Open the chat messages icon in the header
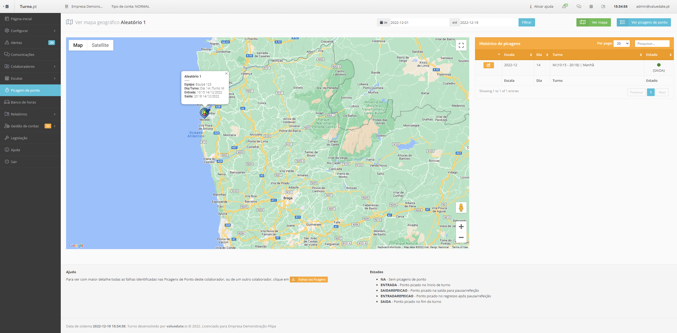 point(578,6)
